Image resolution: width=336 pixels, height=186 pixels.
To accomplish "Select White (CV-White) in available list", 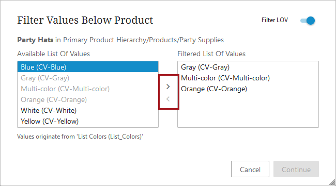I will click(88, 110).
